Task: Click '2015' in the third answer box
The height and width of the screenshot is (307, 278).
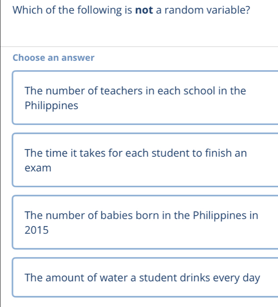Action: coord(37,230)
